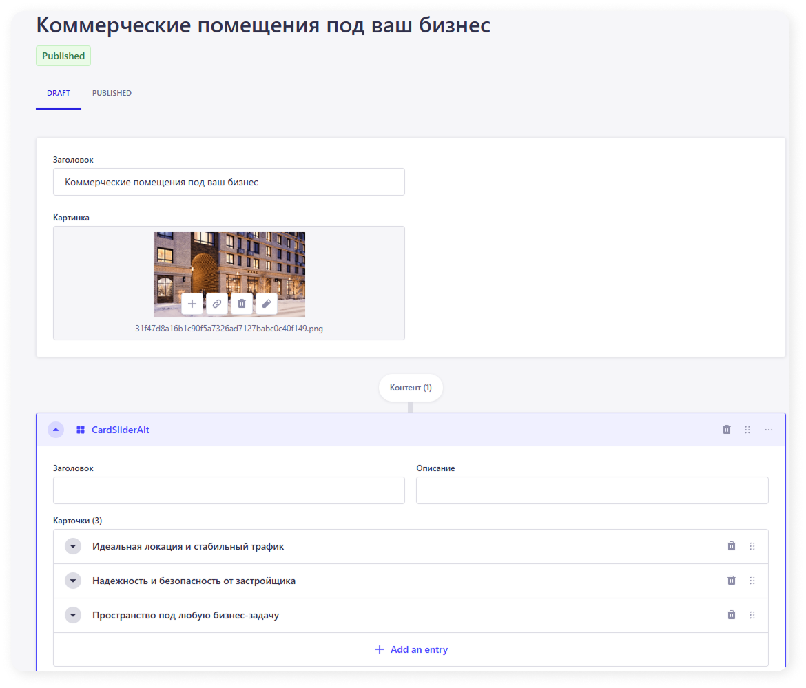Click the plus icon on the image
The width and height of the screenshot is (806, 688).
(192, 304)
